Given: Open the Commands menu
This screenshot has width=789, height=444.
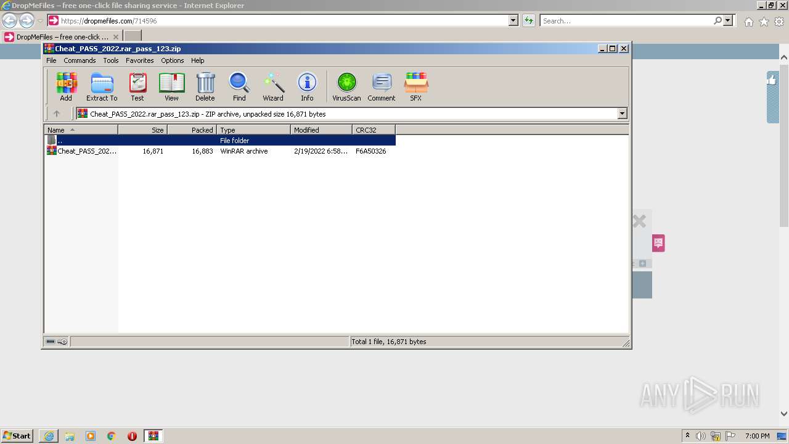Looking at the screenshot, I should click(x=80, y=60).
